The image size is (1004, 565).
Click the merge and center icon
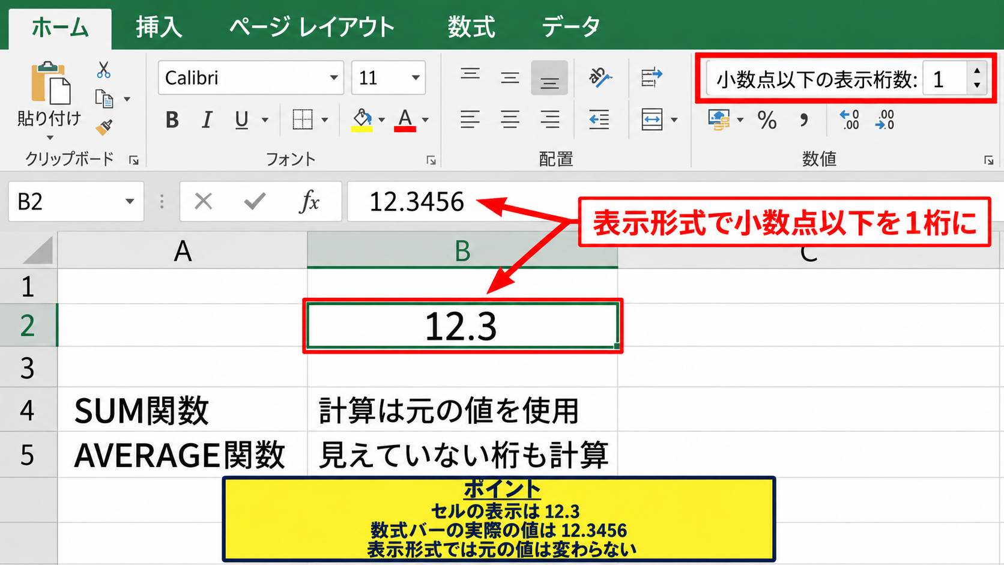(652, 119)
